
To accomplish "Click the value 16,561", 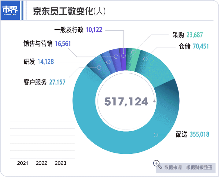I will tap(63, 44).
